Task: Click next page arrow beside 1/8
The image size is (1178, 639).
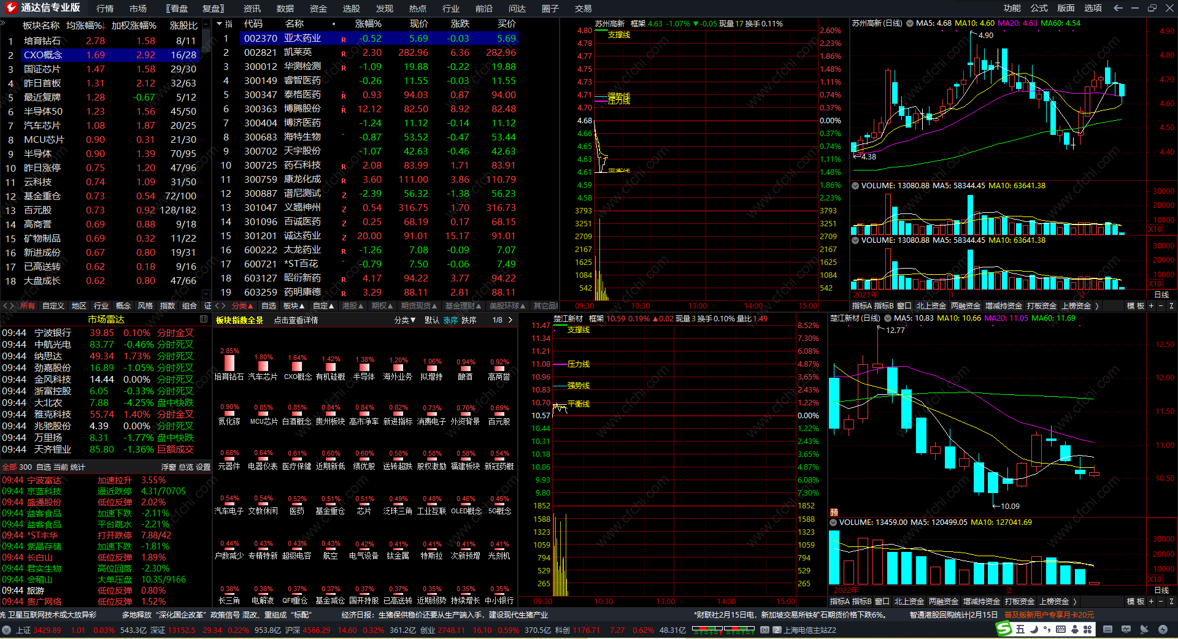Action: pos(510,320)
